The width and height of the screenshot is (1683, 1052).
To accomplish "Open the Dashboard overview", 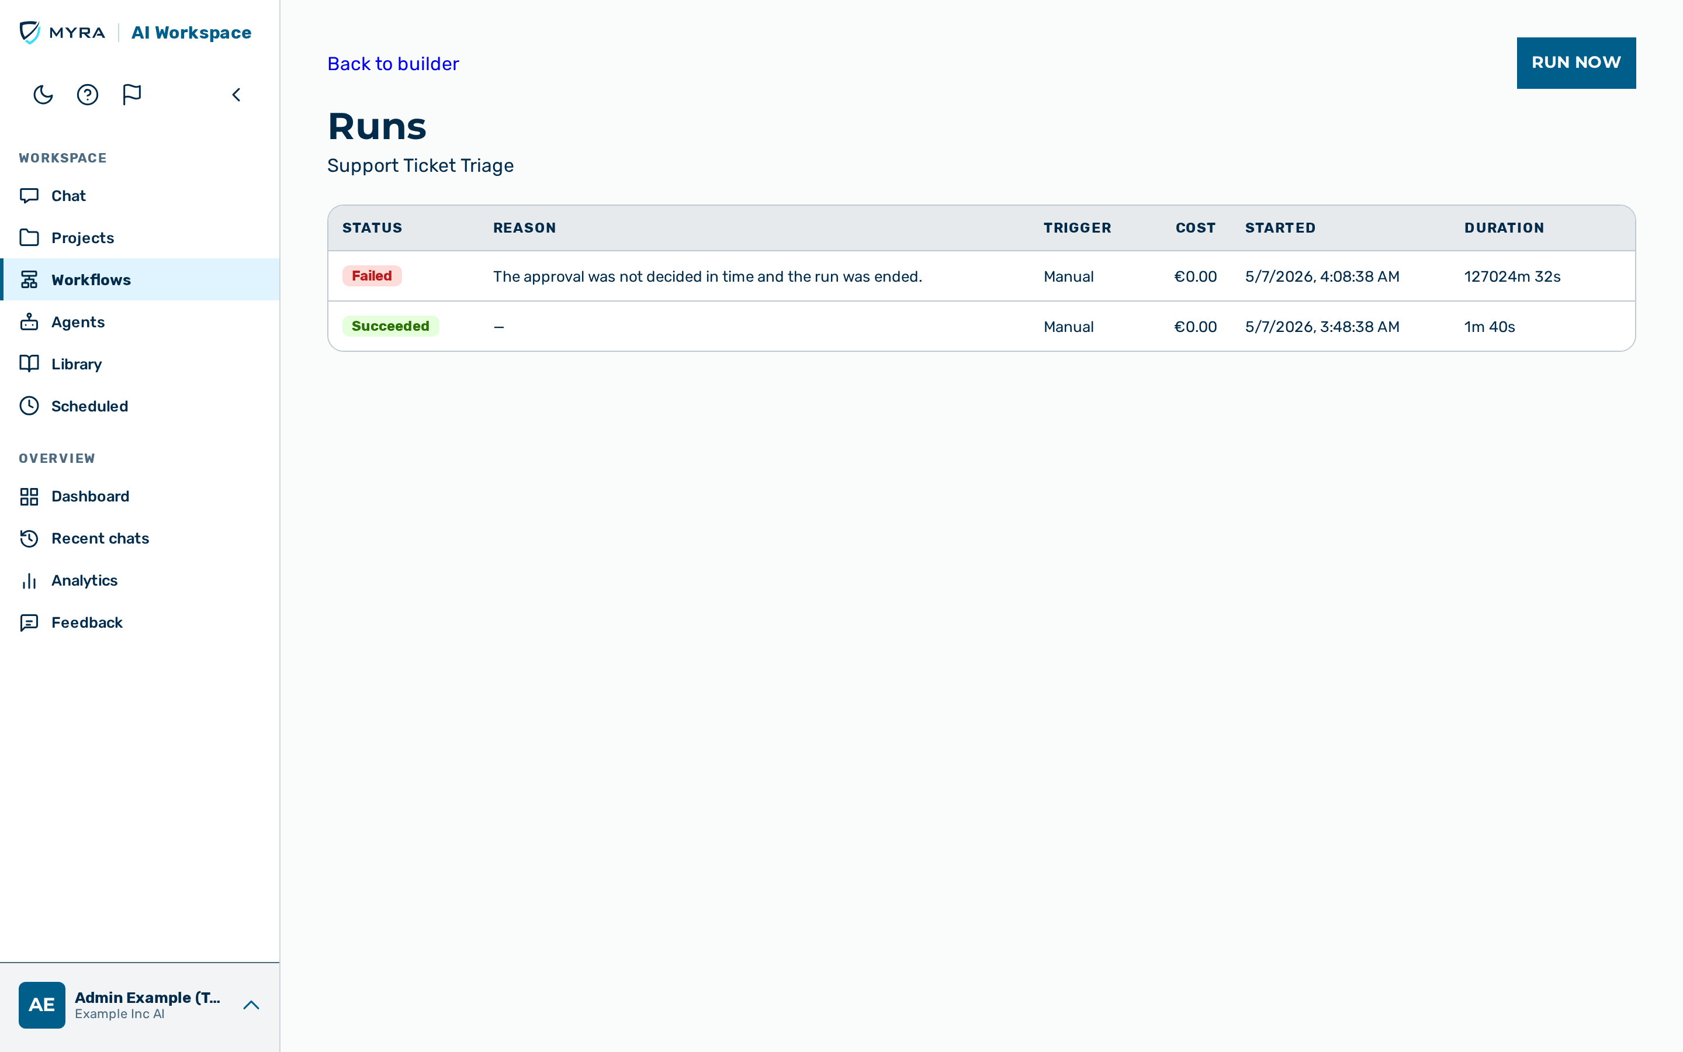I will coord(140,496).
